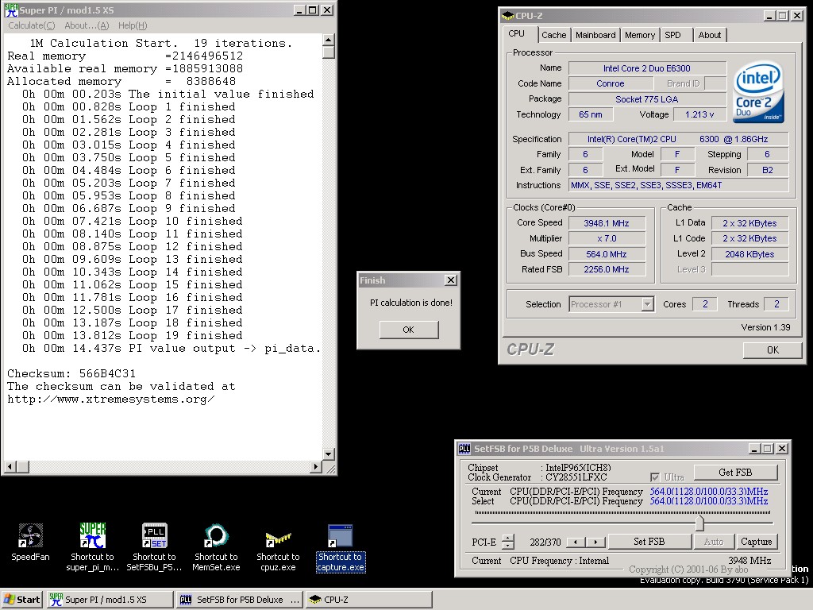Click the Version 1.39 text in CPU-Z

click(x=765, y=327)
